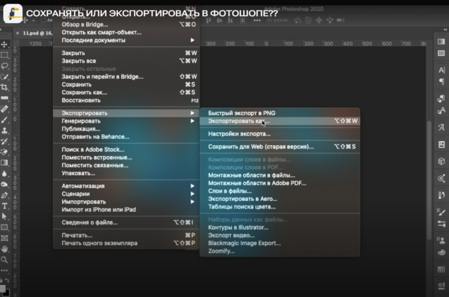
Task: Select the Clone Stamp tool
Action: click(4, 131)
